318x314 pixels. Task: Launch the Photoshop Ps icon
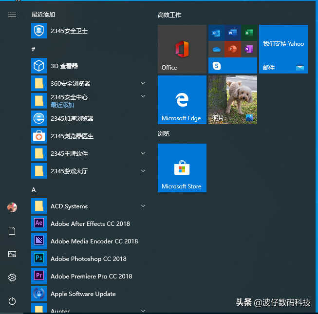click(39, 259)
